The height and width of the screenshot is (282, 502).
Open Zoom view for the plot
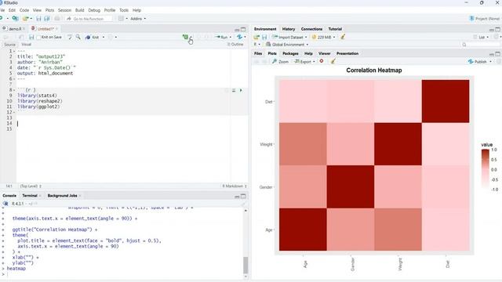pos(281,62)
